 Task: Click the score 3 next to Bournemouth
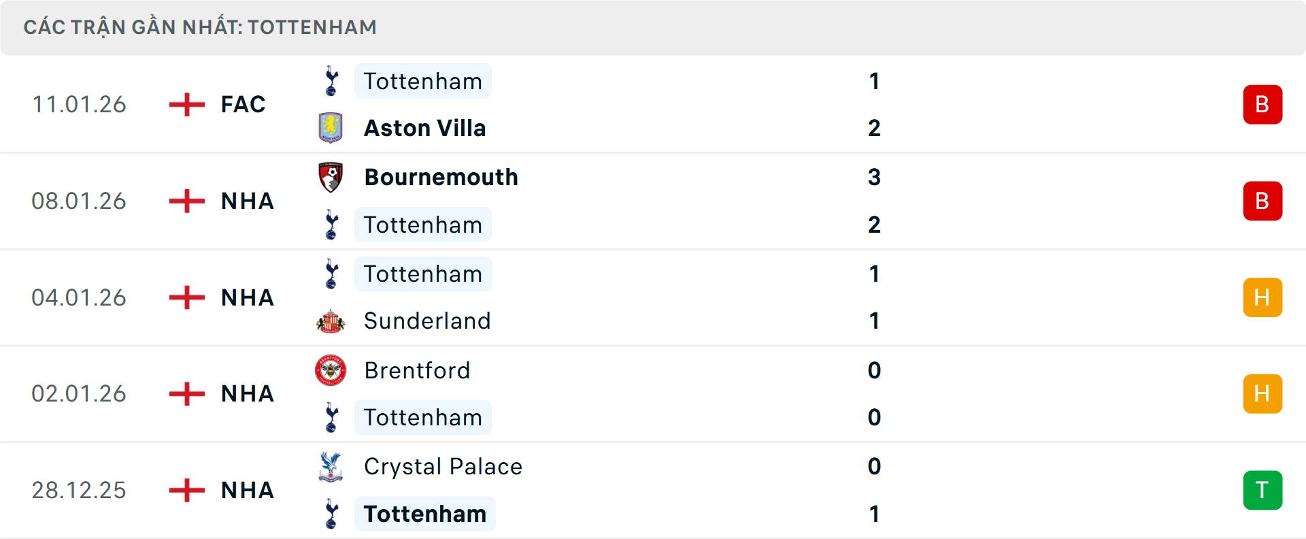coord(875,177)
